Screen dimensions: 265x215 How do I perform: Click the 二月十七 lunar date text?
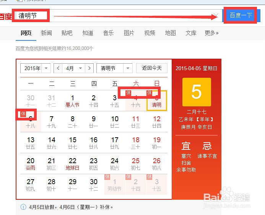pyautogui.click(x=197, y=112)
